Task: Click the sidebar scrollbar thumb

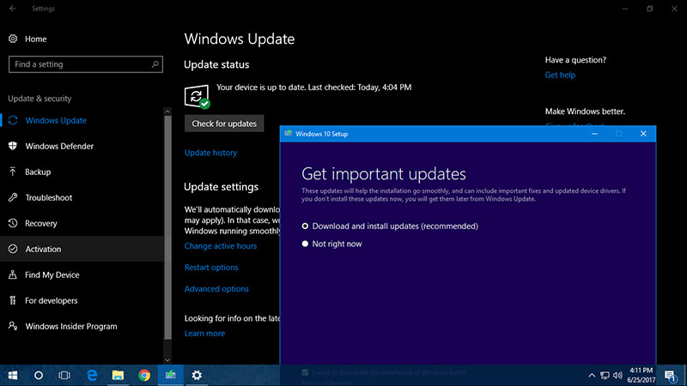Action: click(167, 227)
